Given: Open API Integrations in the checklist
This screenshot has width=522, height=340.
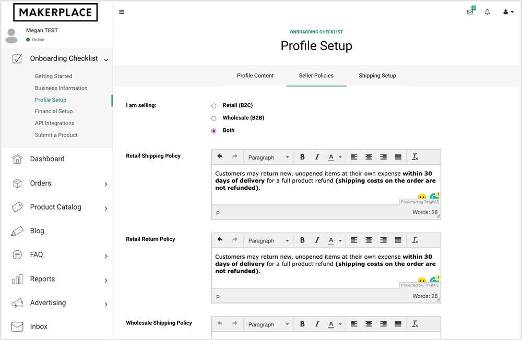Looking at the screenshot, I should click(55, 123).
